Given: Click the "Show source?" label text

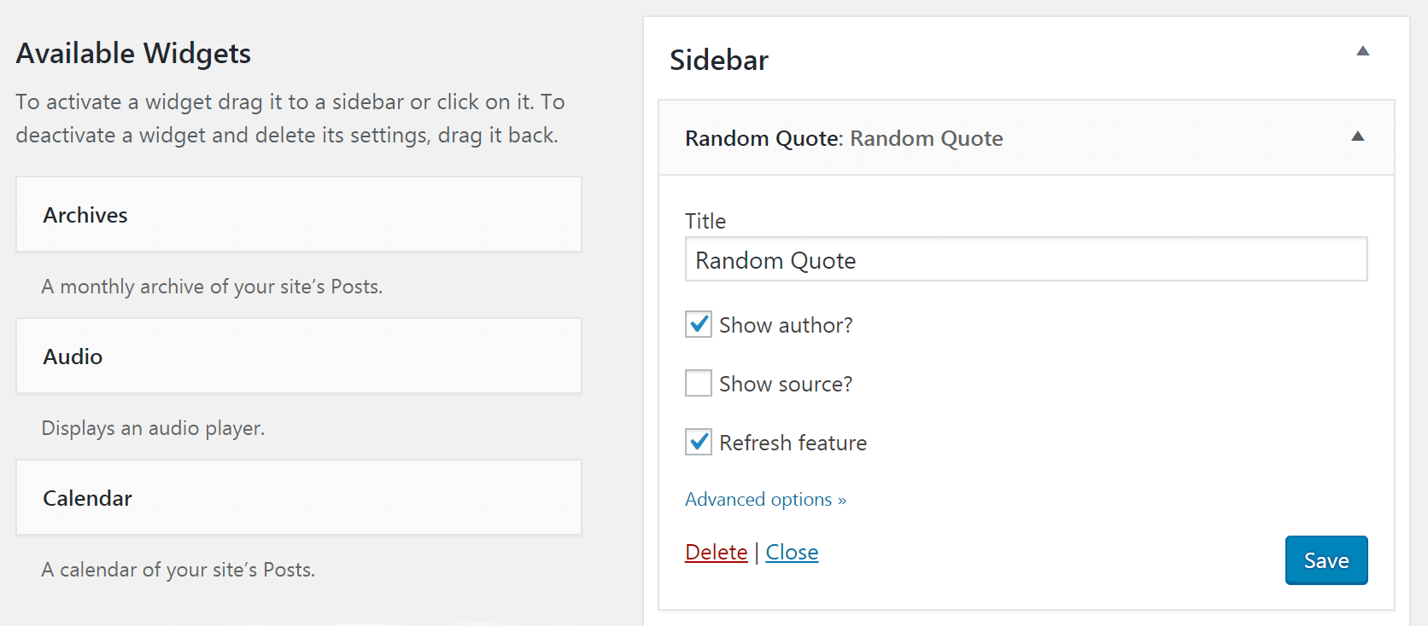Looking at the screenshot, I should coord(786,384).
